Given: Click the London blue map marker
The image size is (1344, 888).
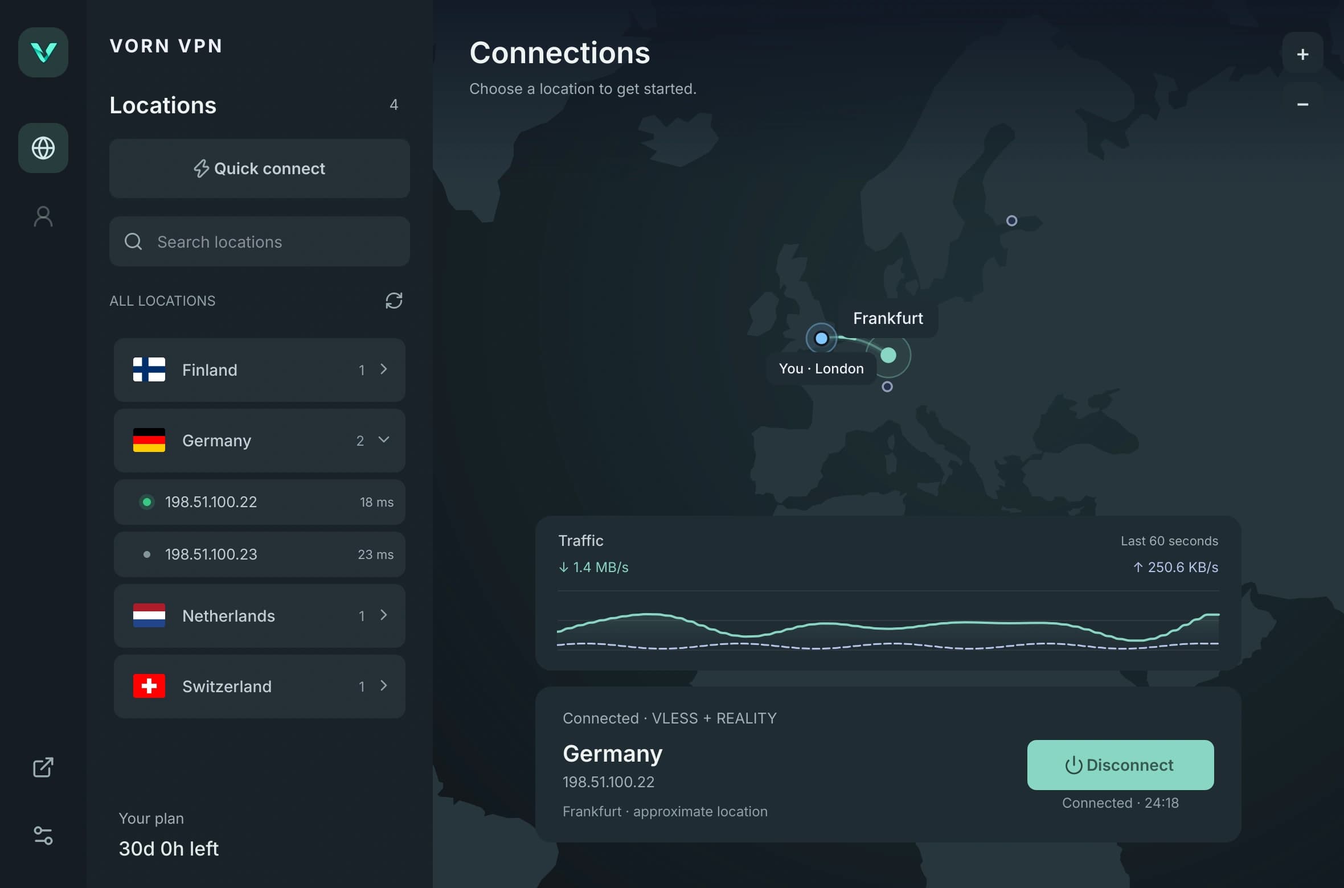Looking at the screenshot, I should tap(821, 338).
